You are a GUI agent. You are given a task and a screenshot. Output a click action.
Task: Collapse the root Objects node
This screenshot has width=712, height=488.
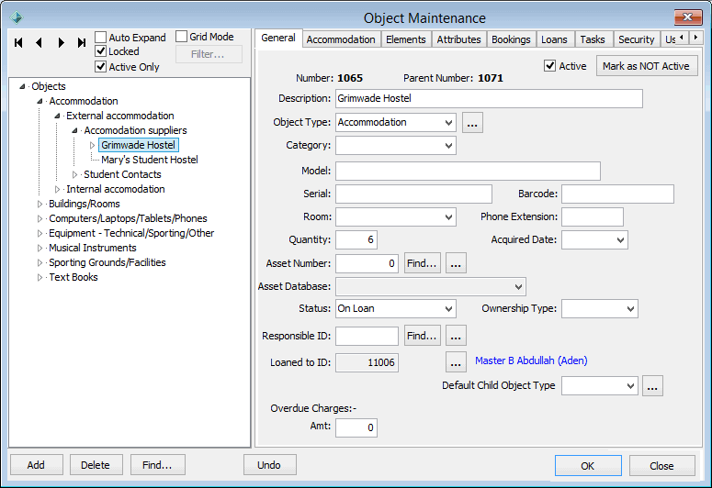point(22,86)
